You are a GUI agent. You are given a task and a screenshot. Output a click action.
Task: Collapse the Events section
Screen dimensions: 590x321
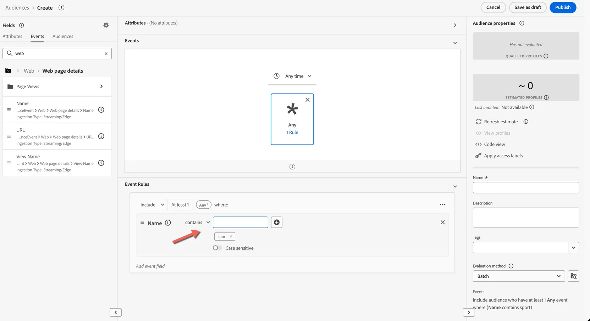pyautogui.click(x=455, y=43)
